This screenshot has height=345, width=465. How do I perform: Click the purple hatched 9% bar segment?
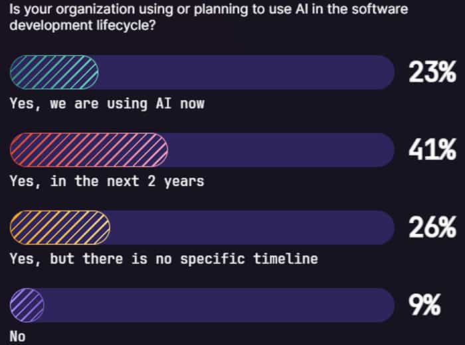(27, 305)
